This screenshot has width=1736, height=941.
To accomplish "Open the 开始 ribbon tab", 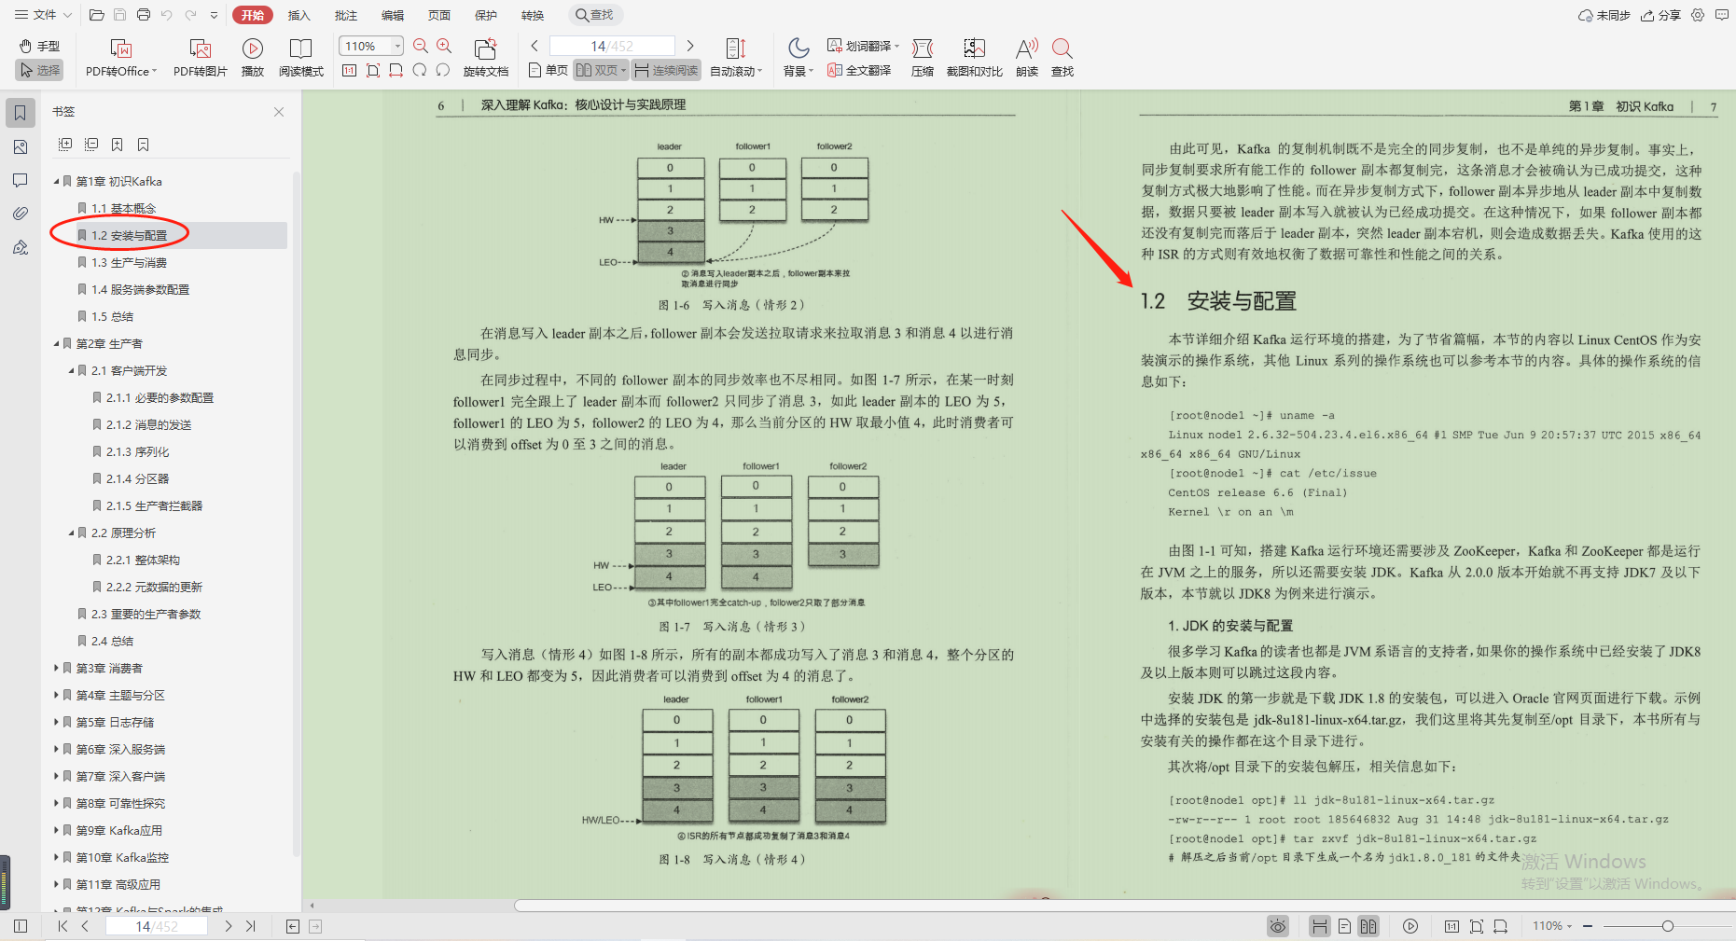I will 253,15.
